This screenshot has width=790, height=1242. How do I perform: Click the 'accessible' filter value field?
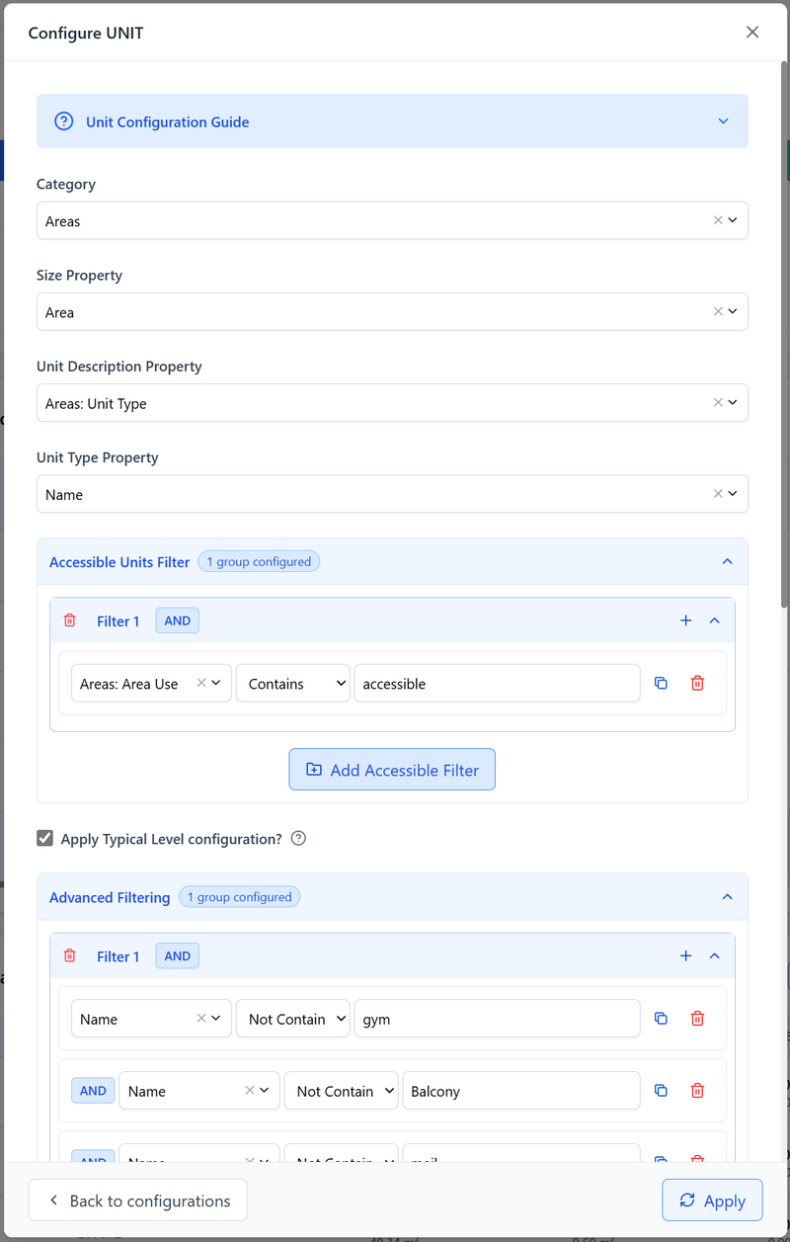(497, 684)
